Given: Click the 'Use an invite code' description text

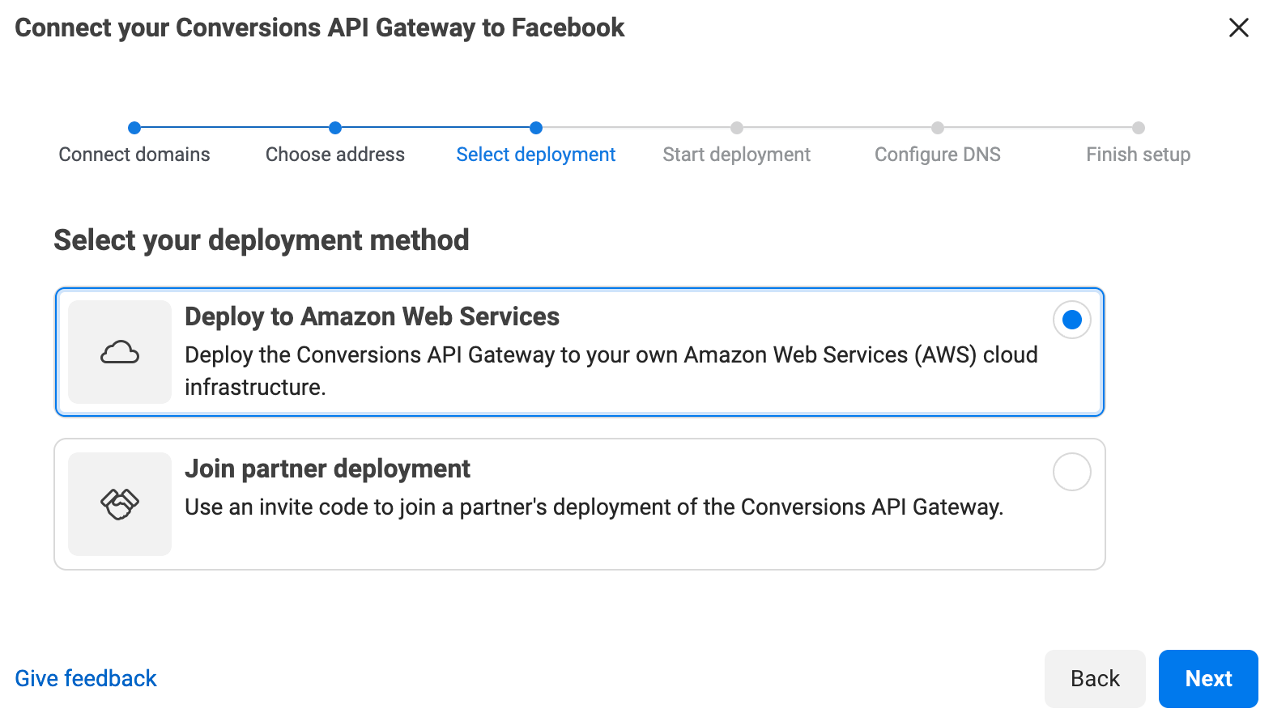Looking at the screenshot, I should point(594,507).
